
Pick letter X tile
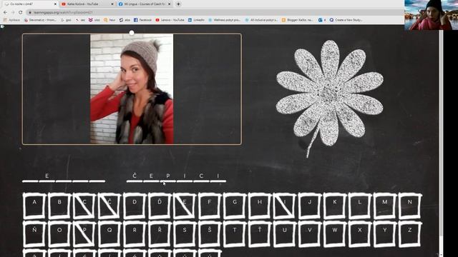(x=359, y=234)
